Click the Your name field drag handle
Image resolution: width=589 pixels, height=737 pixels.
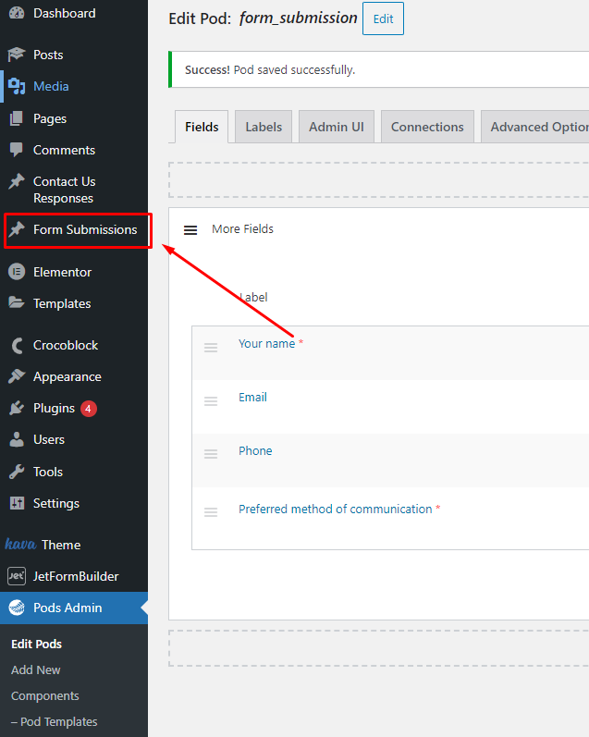tap(211, 348)
